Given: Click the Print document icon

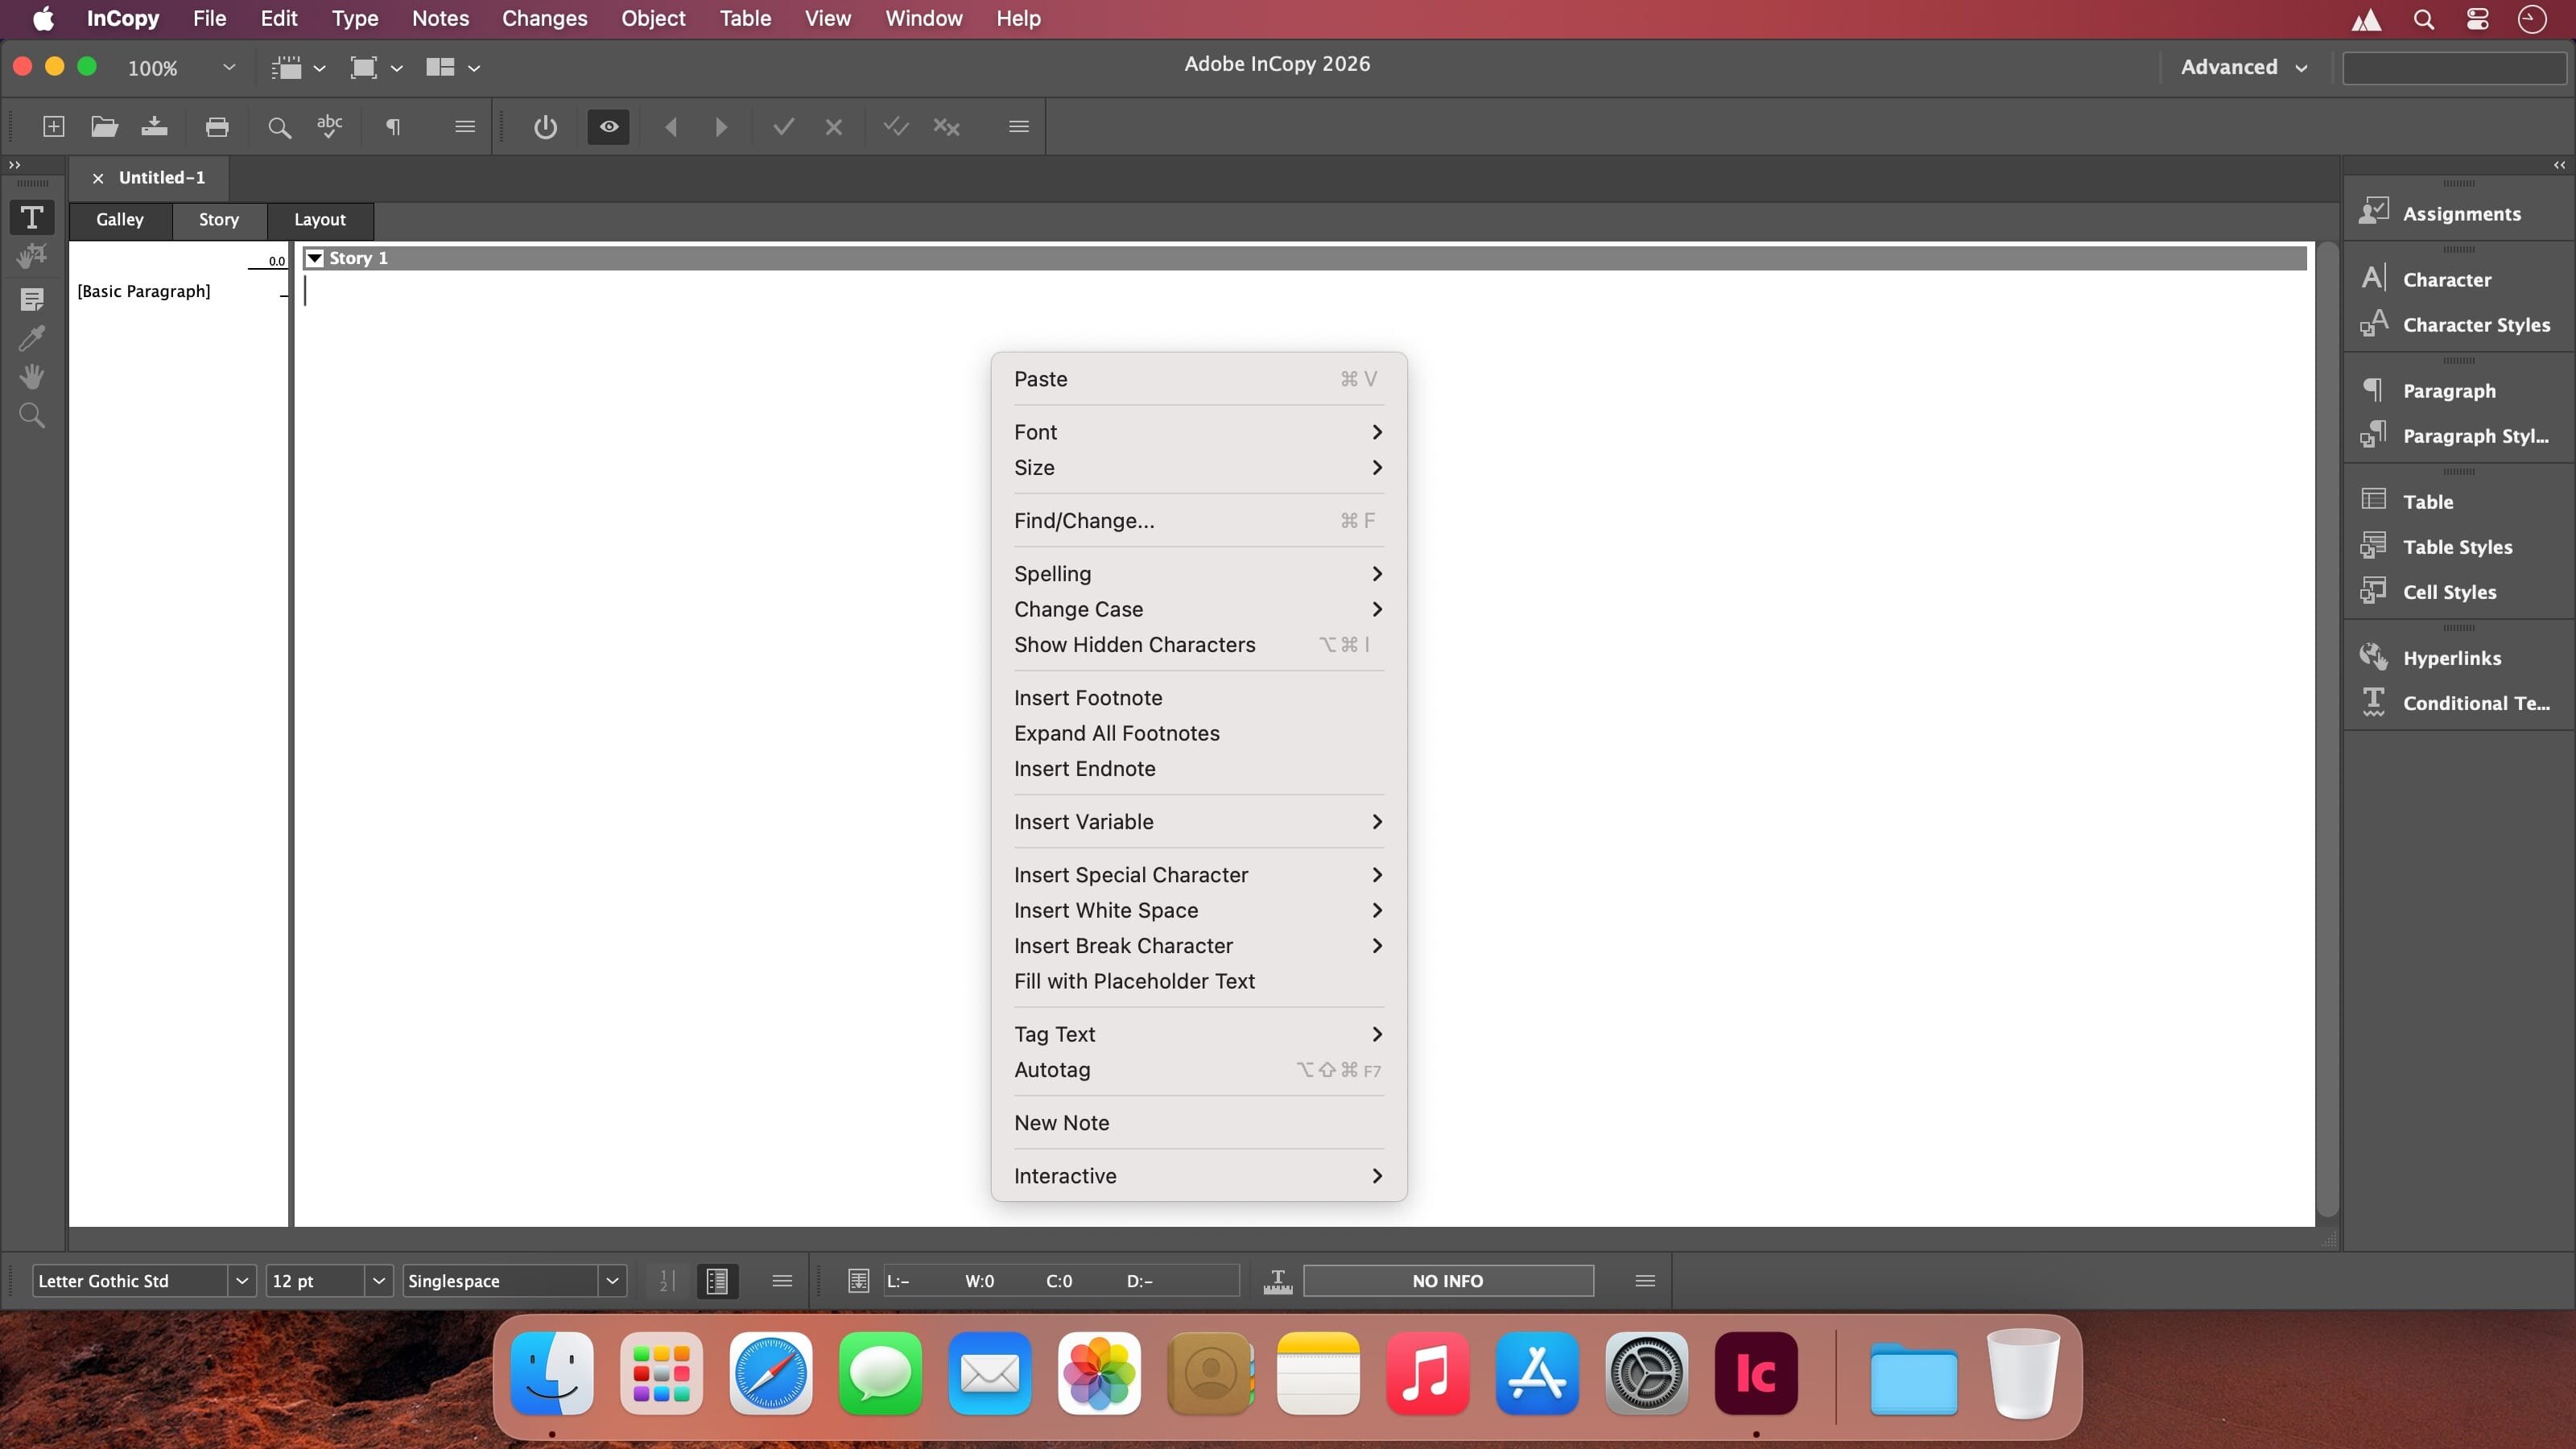Looking at the screenshot, I should [x=217, y=127].
